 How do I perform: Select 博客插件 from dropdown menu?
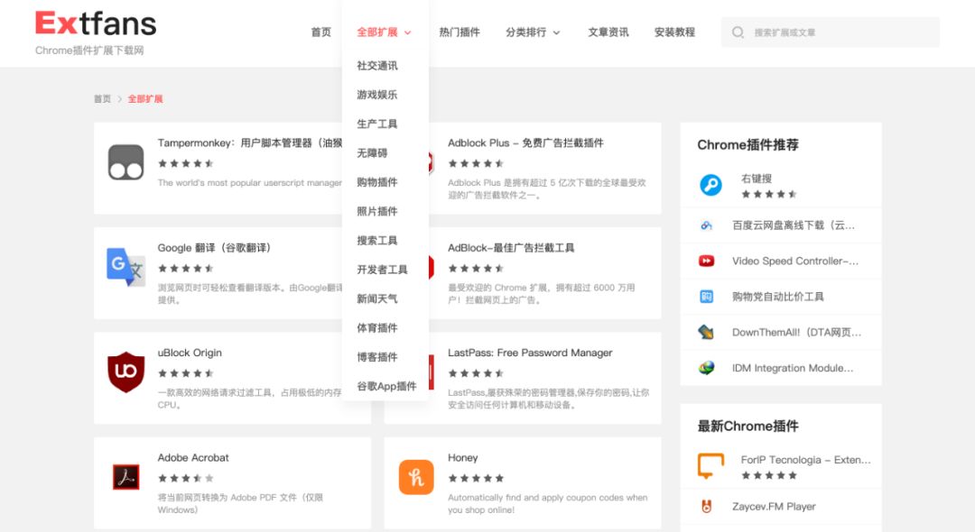(x=377, y=357)
